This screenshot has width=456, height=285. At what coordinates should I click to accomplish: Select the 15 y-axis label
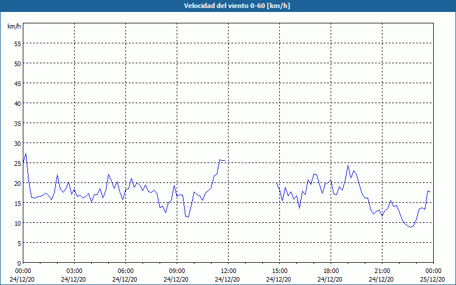point(18,205)
